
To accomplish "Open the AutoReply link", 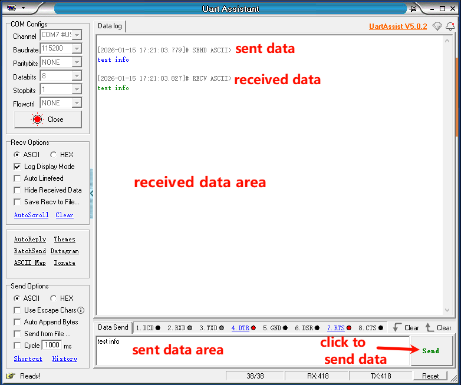I will (30, 240).
